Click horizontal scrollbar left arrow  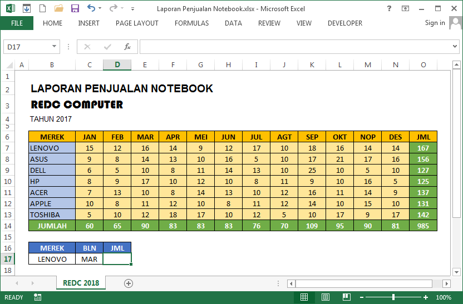point(291,283)
